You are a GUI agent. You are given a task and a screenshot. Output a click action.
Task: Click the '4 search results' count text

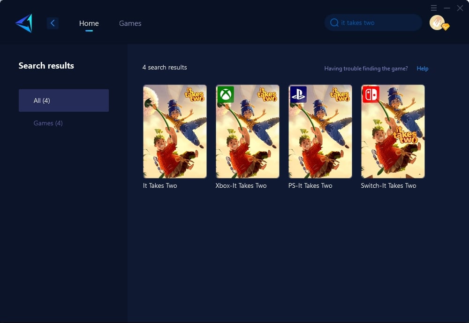165,67
